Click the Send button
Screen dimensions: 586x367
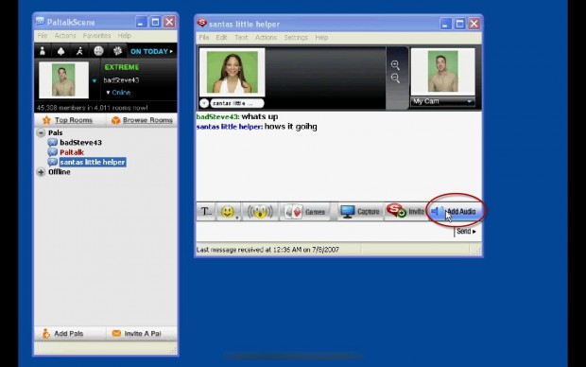click(x=466, y=231)
